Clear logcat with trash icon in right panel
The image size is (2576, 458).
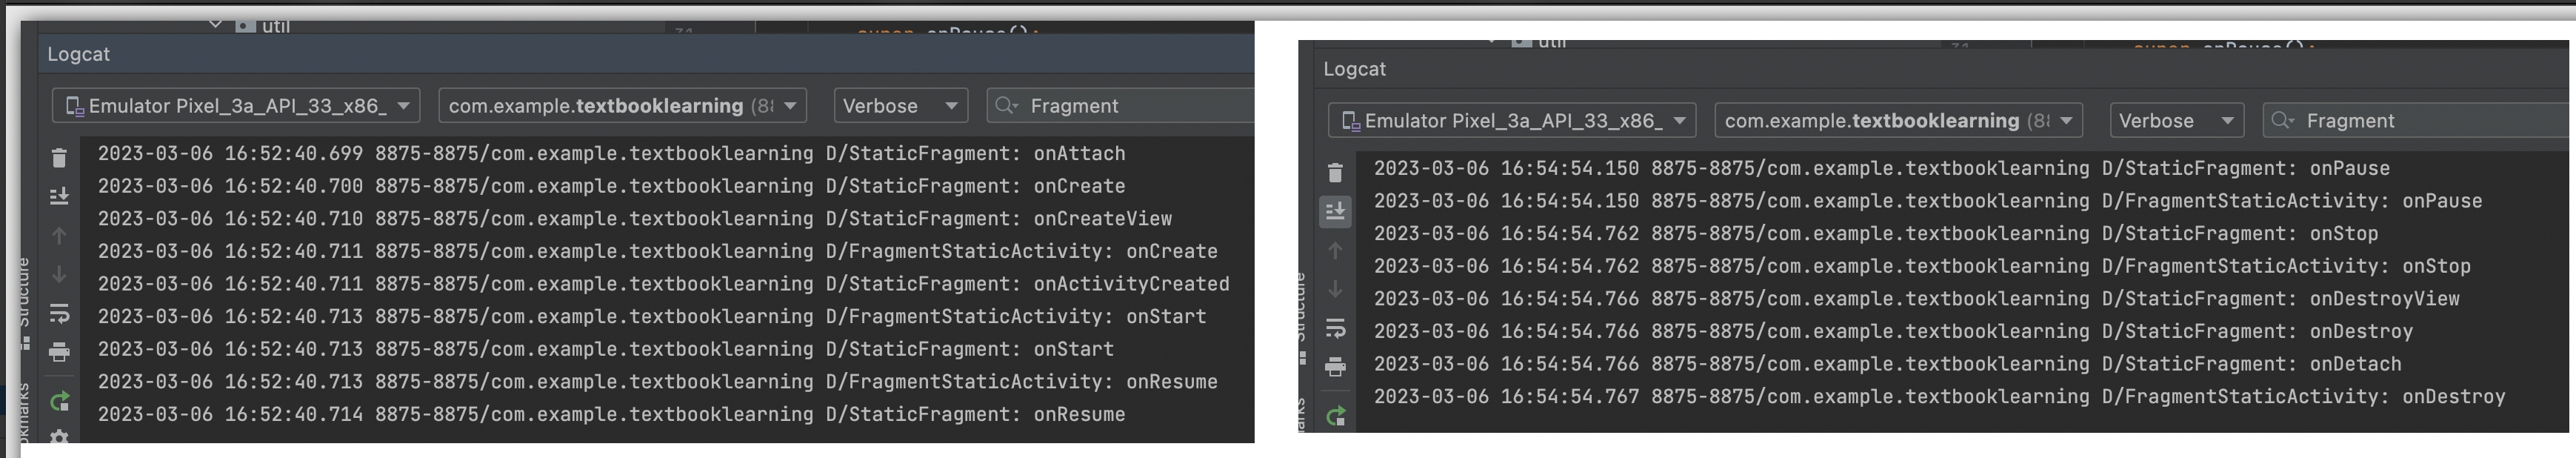tap(1335, 173)
